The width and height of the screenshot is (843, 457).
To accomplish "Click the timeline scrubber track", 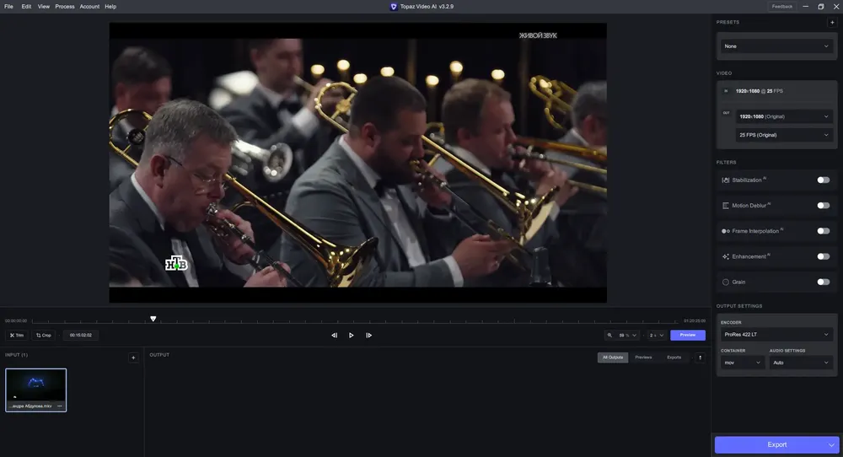I will click(x=355, y=321).
